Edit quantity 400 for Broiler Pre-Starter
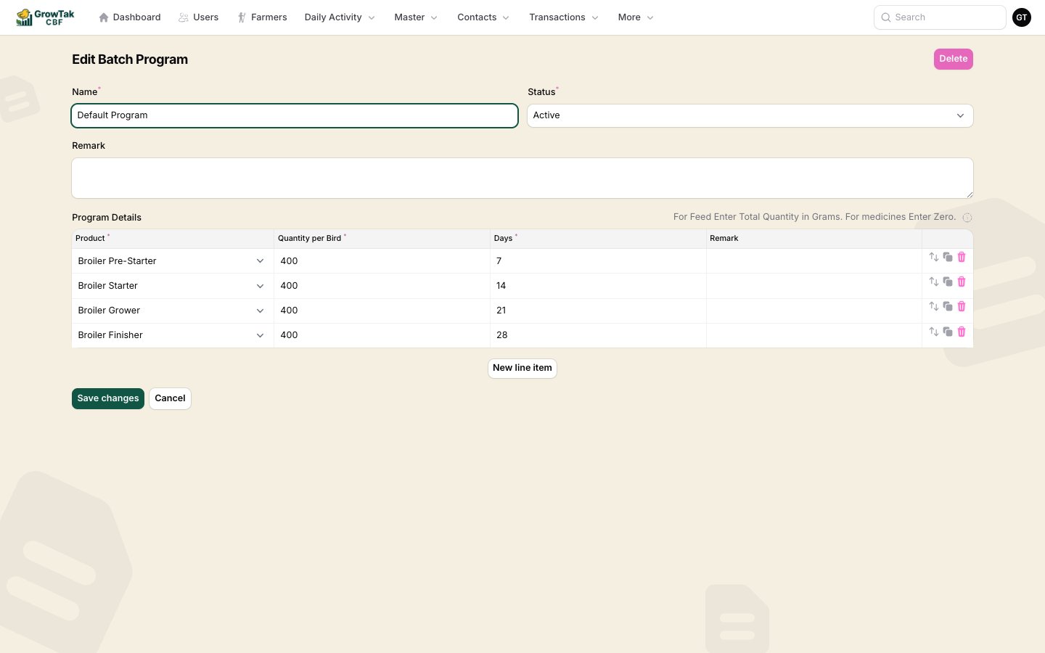 (x=382, y=261)
